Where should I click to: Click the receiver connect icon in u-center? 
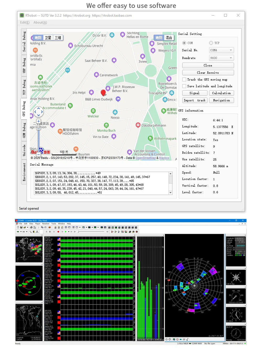(x=18, y=232)
